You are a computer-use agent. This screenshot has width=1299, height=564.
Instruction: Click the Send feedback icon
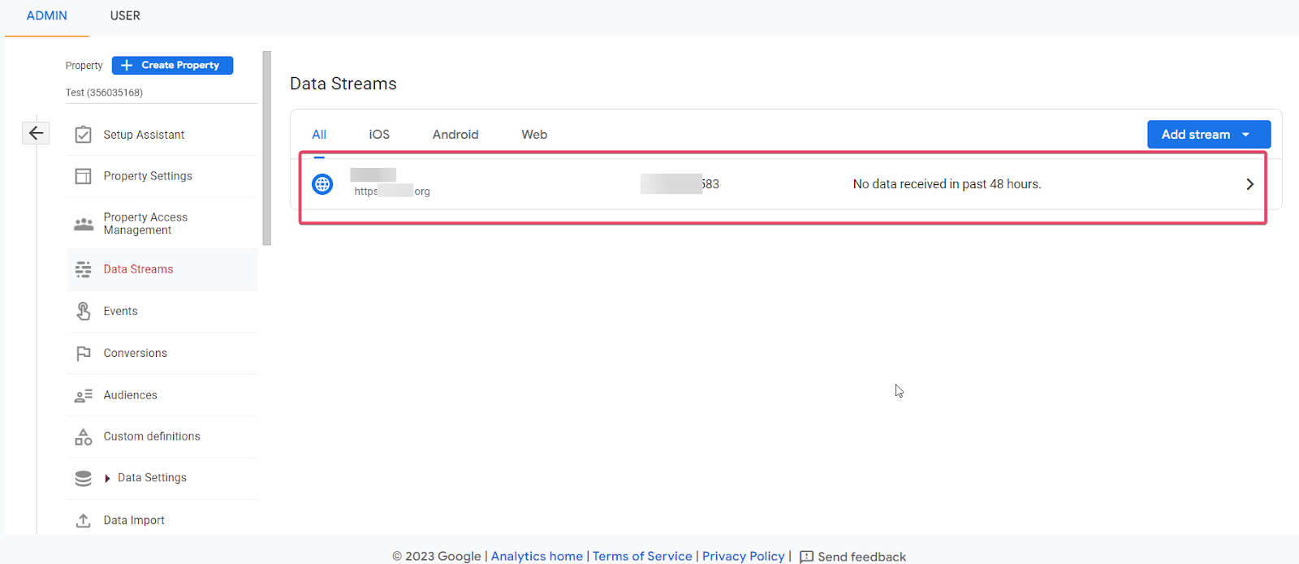point(806,557)
